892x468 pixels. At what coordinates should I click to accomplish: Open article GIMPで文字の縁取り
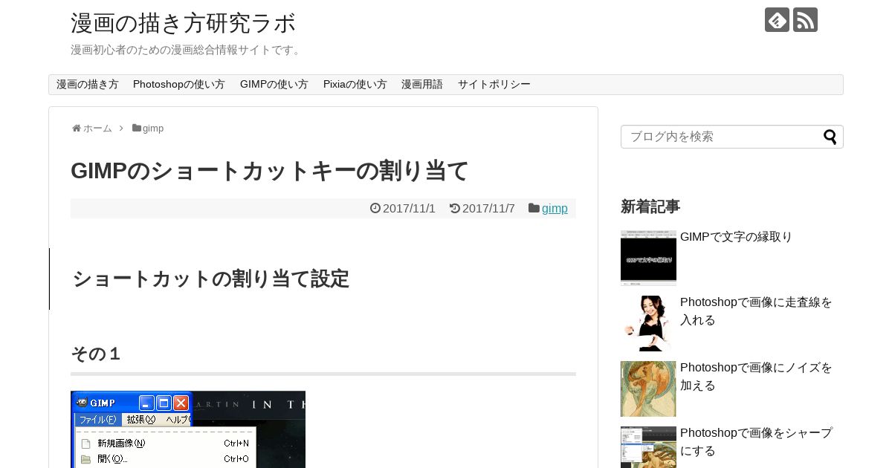(x=736, y=237)
